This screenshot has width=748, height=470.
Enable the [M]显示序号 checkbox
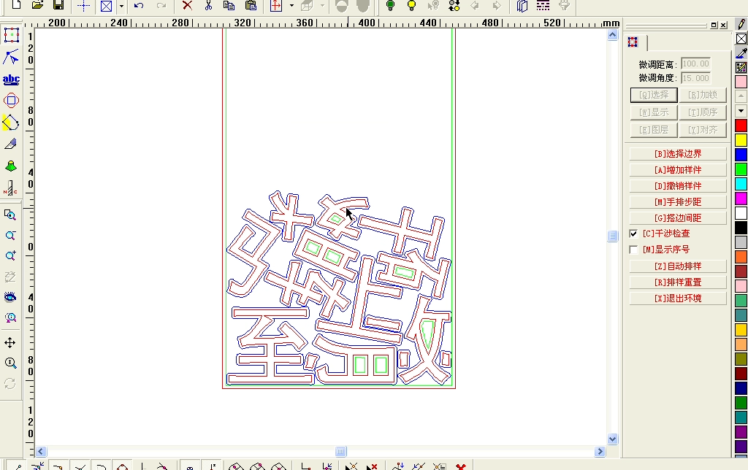click(x=633, y=250)
